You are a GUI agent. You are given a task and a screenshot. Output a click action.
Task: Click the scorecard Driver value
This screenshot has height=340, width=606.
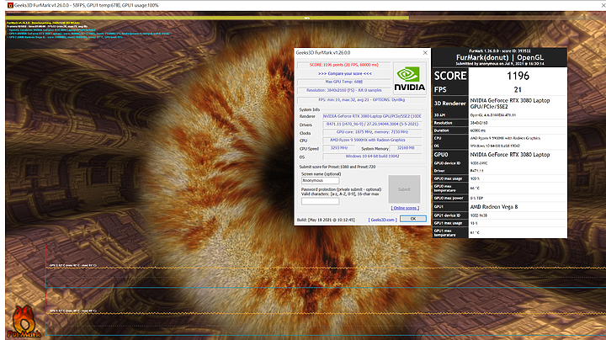476,171
